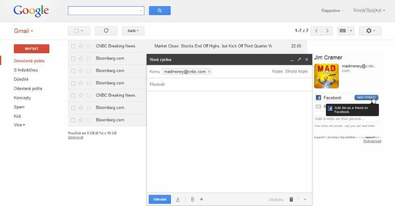Open text formatting options in compose
Image resolution: width=395 pixels, height=206 pixels.
(177, 199)
